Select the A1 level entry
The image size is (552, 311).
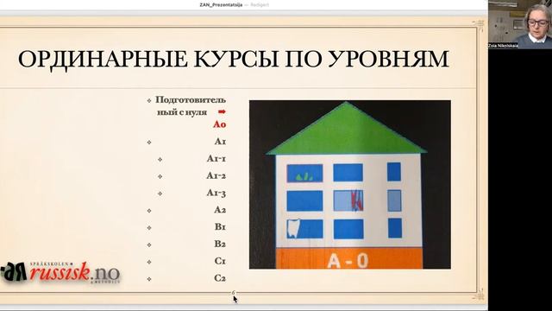pos(221,142)
